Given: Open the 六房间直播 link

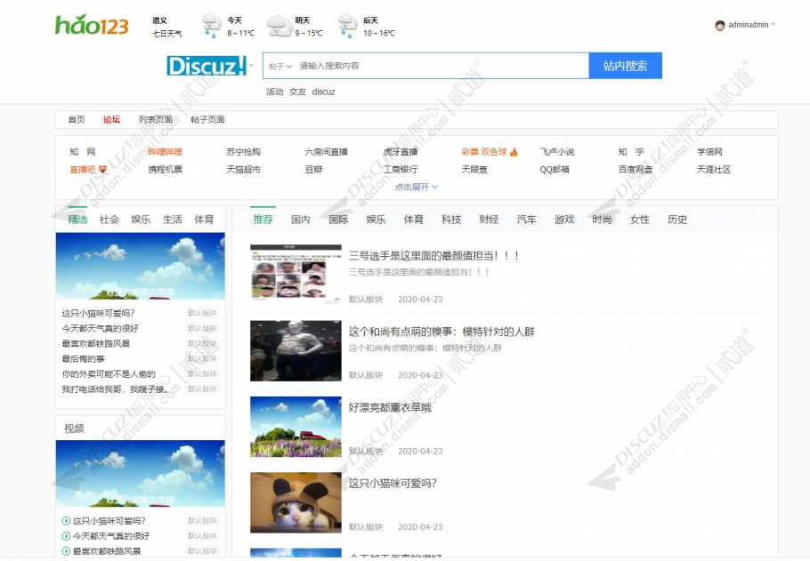Looking at the screenshot, I should 327,152.
